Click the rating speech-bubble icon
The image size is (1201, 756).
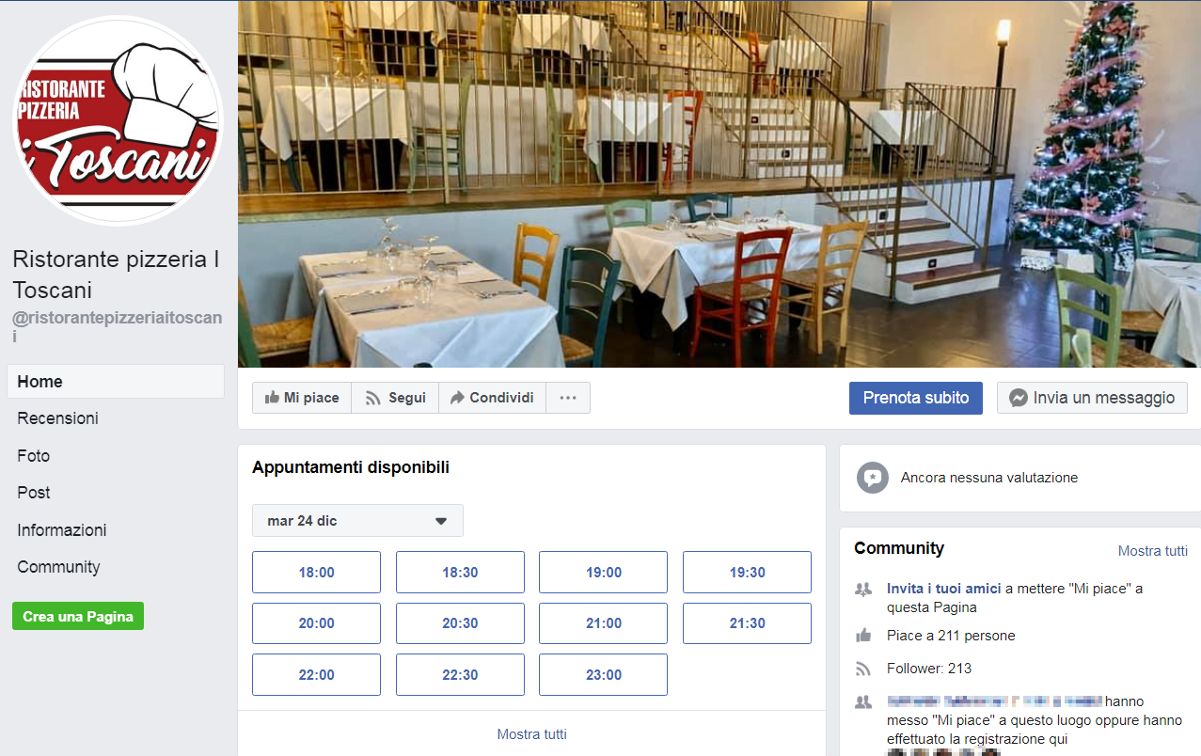point(873,478)
